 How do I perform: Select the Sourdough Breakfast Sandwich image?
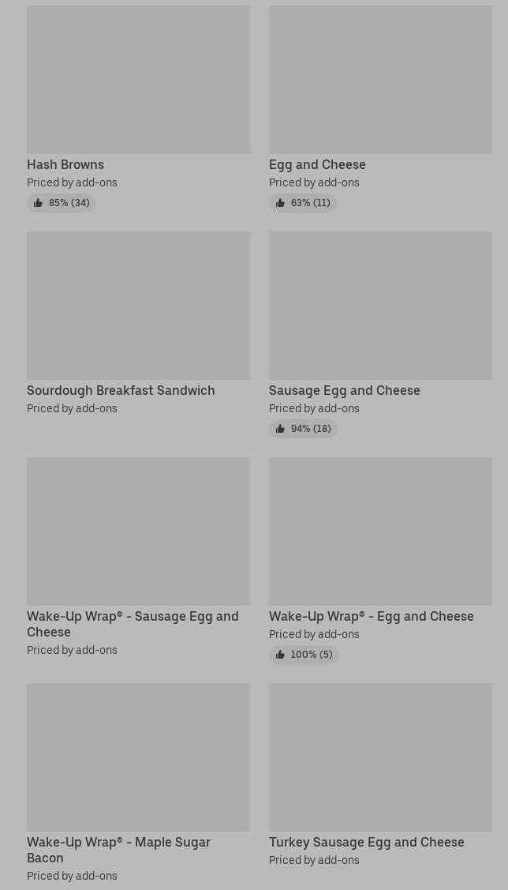pos(138,306)
